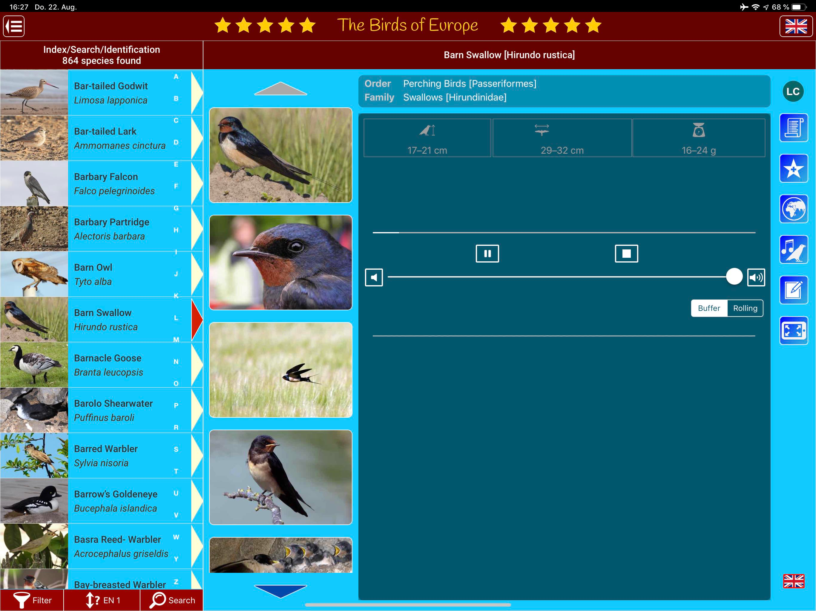Image resolution: width=816 pixels, height=611 pixels.
Task: Open Barbary Falcon details arrow
Action: tap(197, 183)
